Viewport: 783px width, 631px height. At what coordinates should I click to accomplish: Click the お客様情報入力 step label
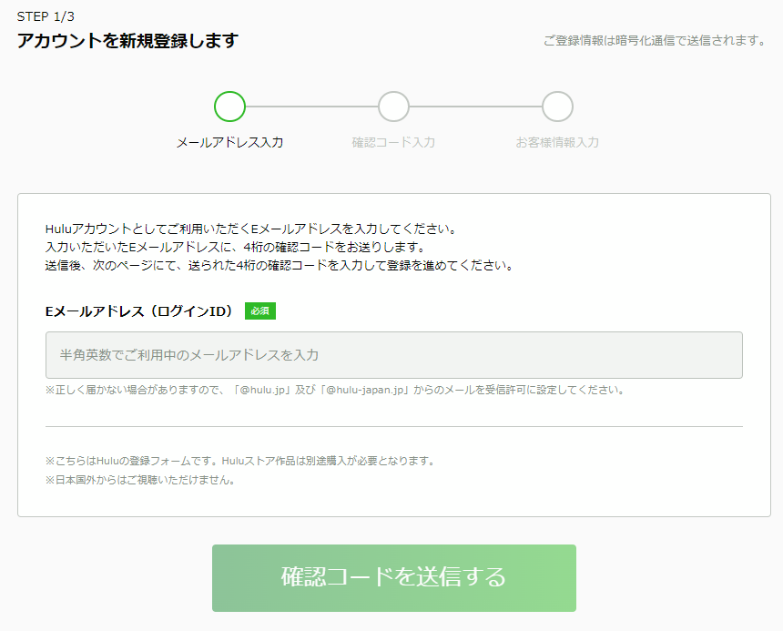tap(557, 142)
